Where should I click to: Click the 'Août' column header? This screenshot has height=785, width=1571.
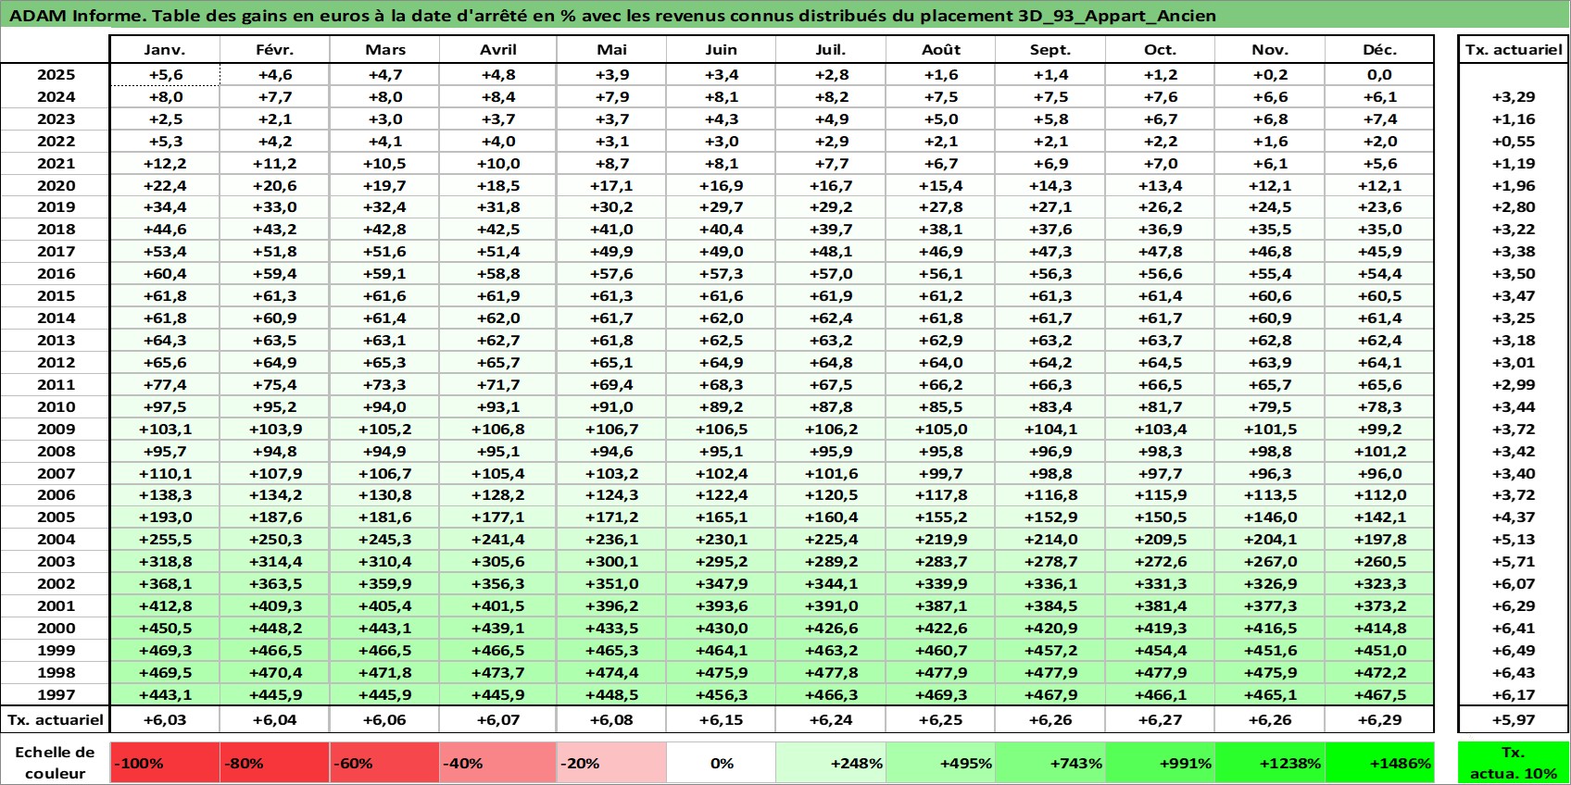click(x=941, y=50)
